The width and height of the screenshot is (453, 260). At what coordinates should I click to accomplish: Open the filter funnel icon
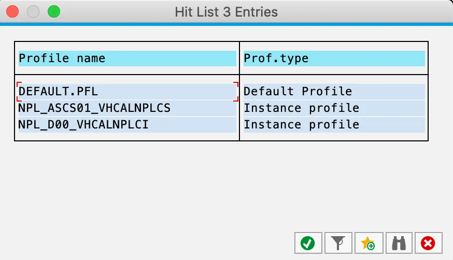(x=338, y=243)
